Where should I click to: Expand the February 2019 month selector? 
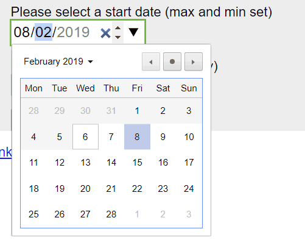(x=58, y=62)
